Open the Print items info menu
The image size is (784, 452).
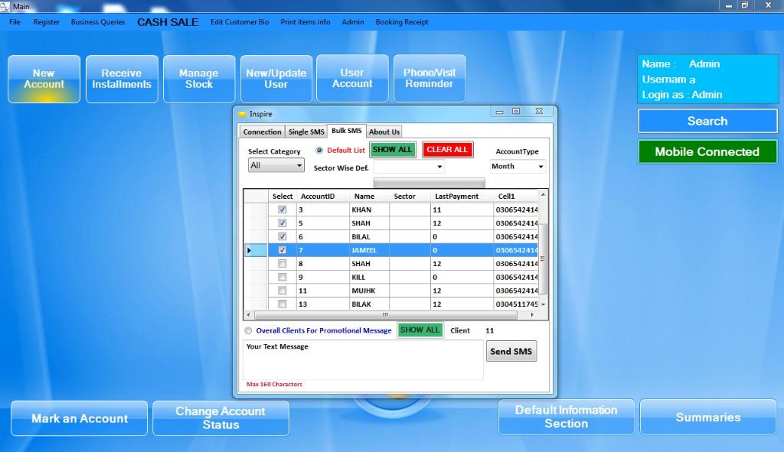point(305,22)
